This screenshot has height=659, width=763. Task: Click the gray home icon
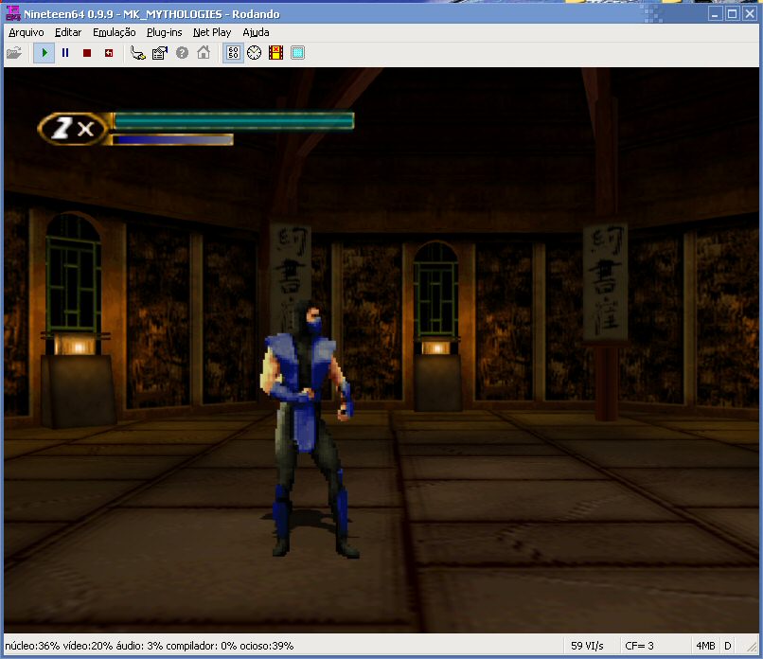204,53
